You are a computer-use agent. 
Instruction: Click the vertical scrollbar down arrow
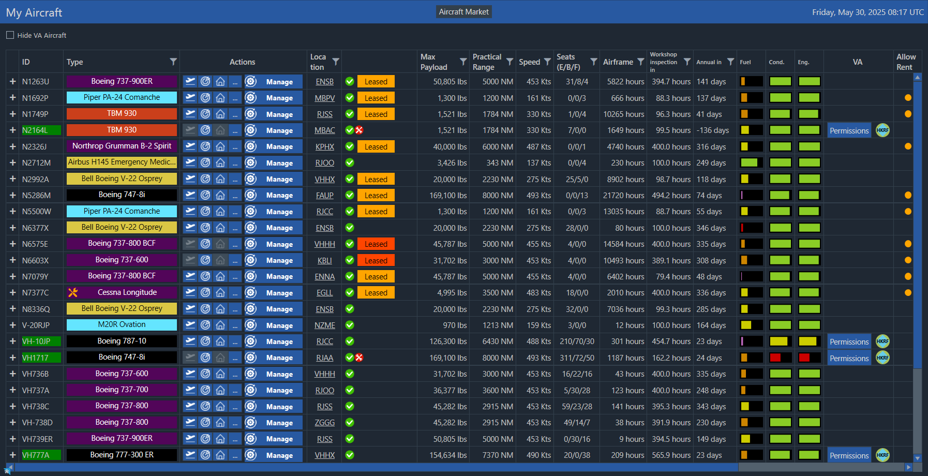[918, 458]
